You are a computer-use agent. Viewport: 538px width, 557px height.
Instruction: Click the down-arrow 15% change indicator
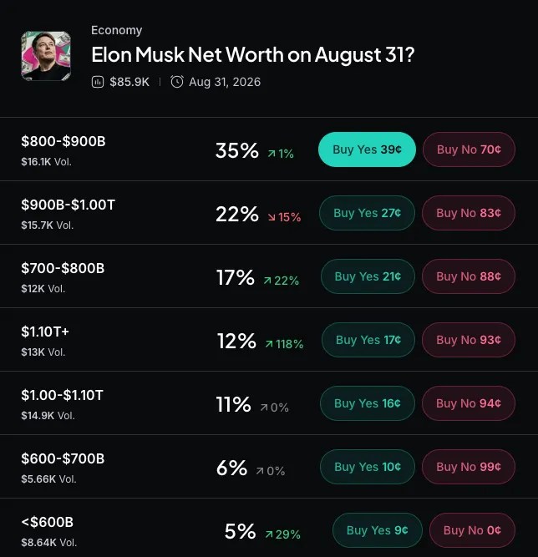pos(284,217)
